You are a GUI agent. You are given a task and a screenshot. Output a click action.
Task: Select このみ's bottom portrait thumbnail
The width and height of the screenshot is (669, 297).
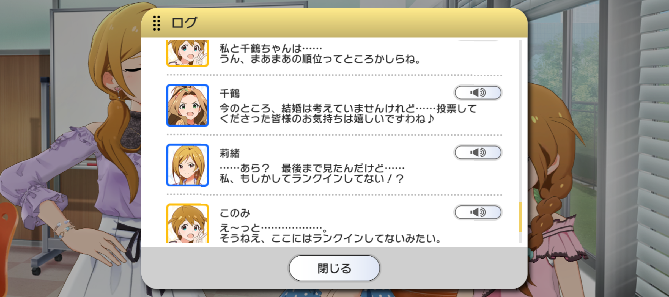187,223
